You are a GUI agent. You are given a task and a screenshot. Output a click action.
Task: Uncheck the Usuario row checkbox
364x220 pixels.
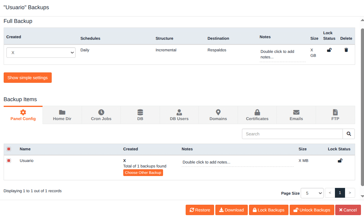click(9, 161)
